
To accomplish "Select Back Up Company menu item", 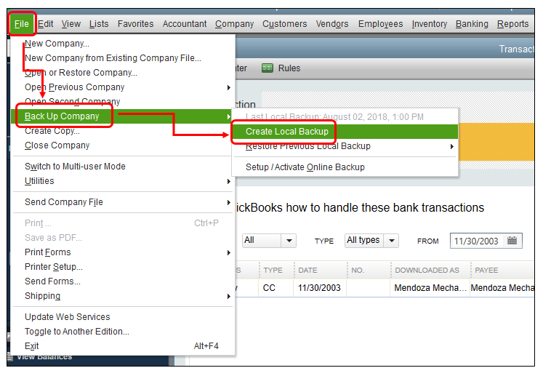I will (x=123, y=116).
